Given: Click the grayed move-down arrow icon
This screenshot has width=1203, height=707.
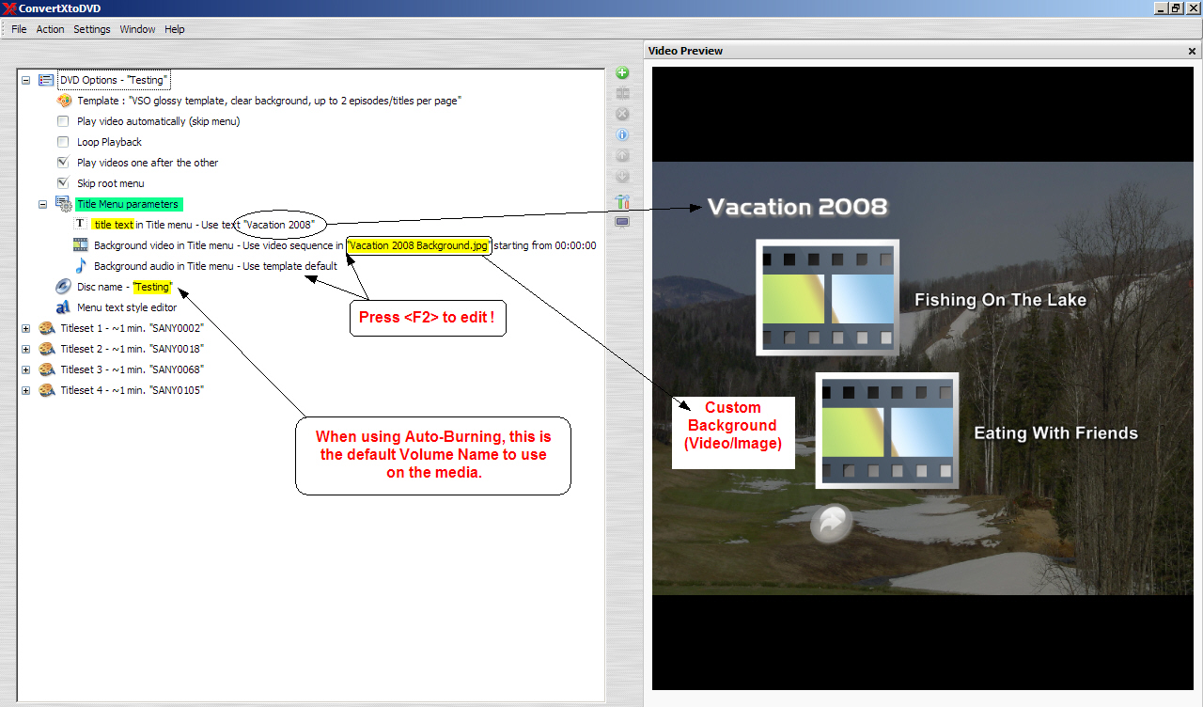Looking at the screenshot, I should (x=622, y=177).
